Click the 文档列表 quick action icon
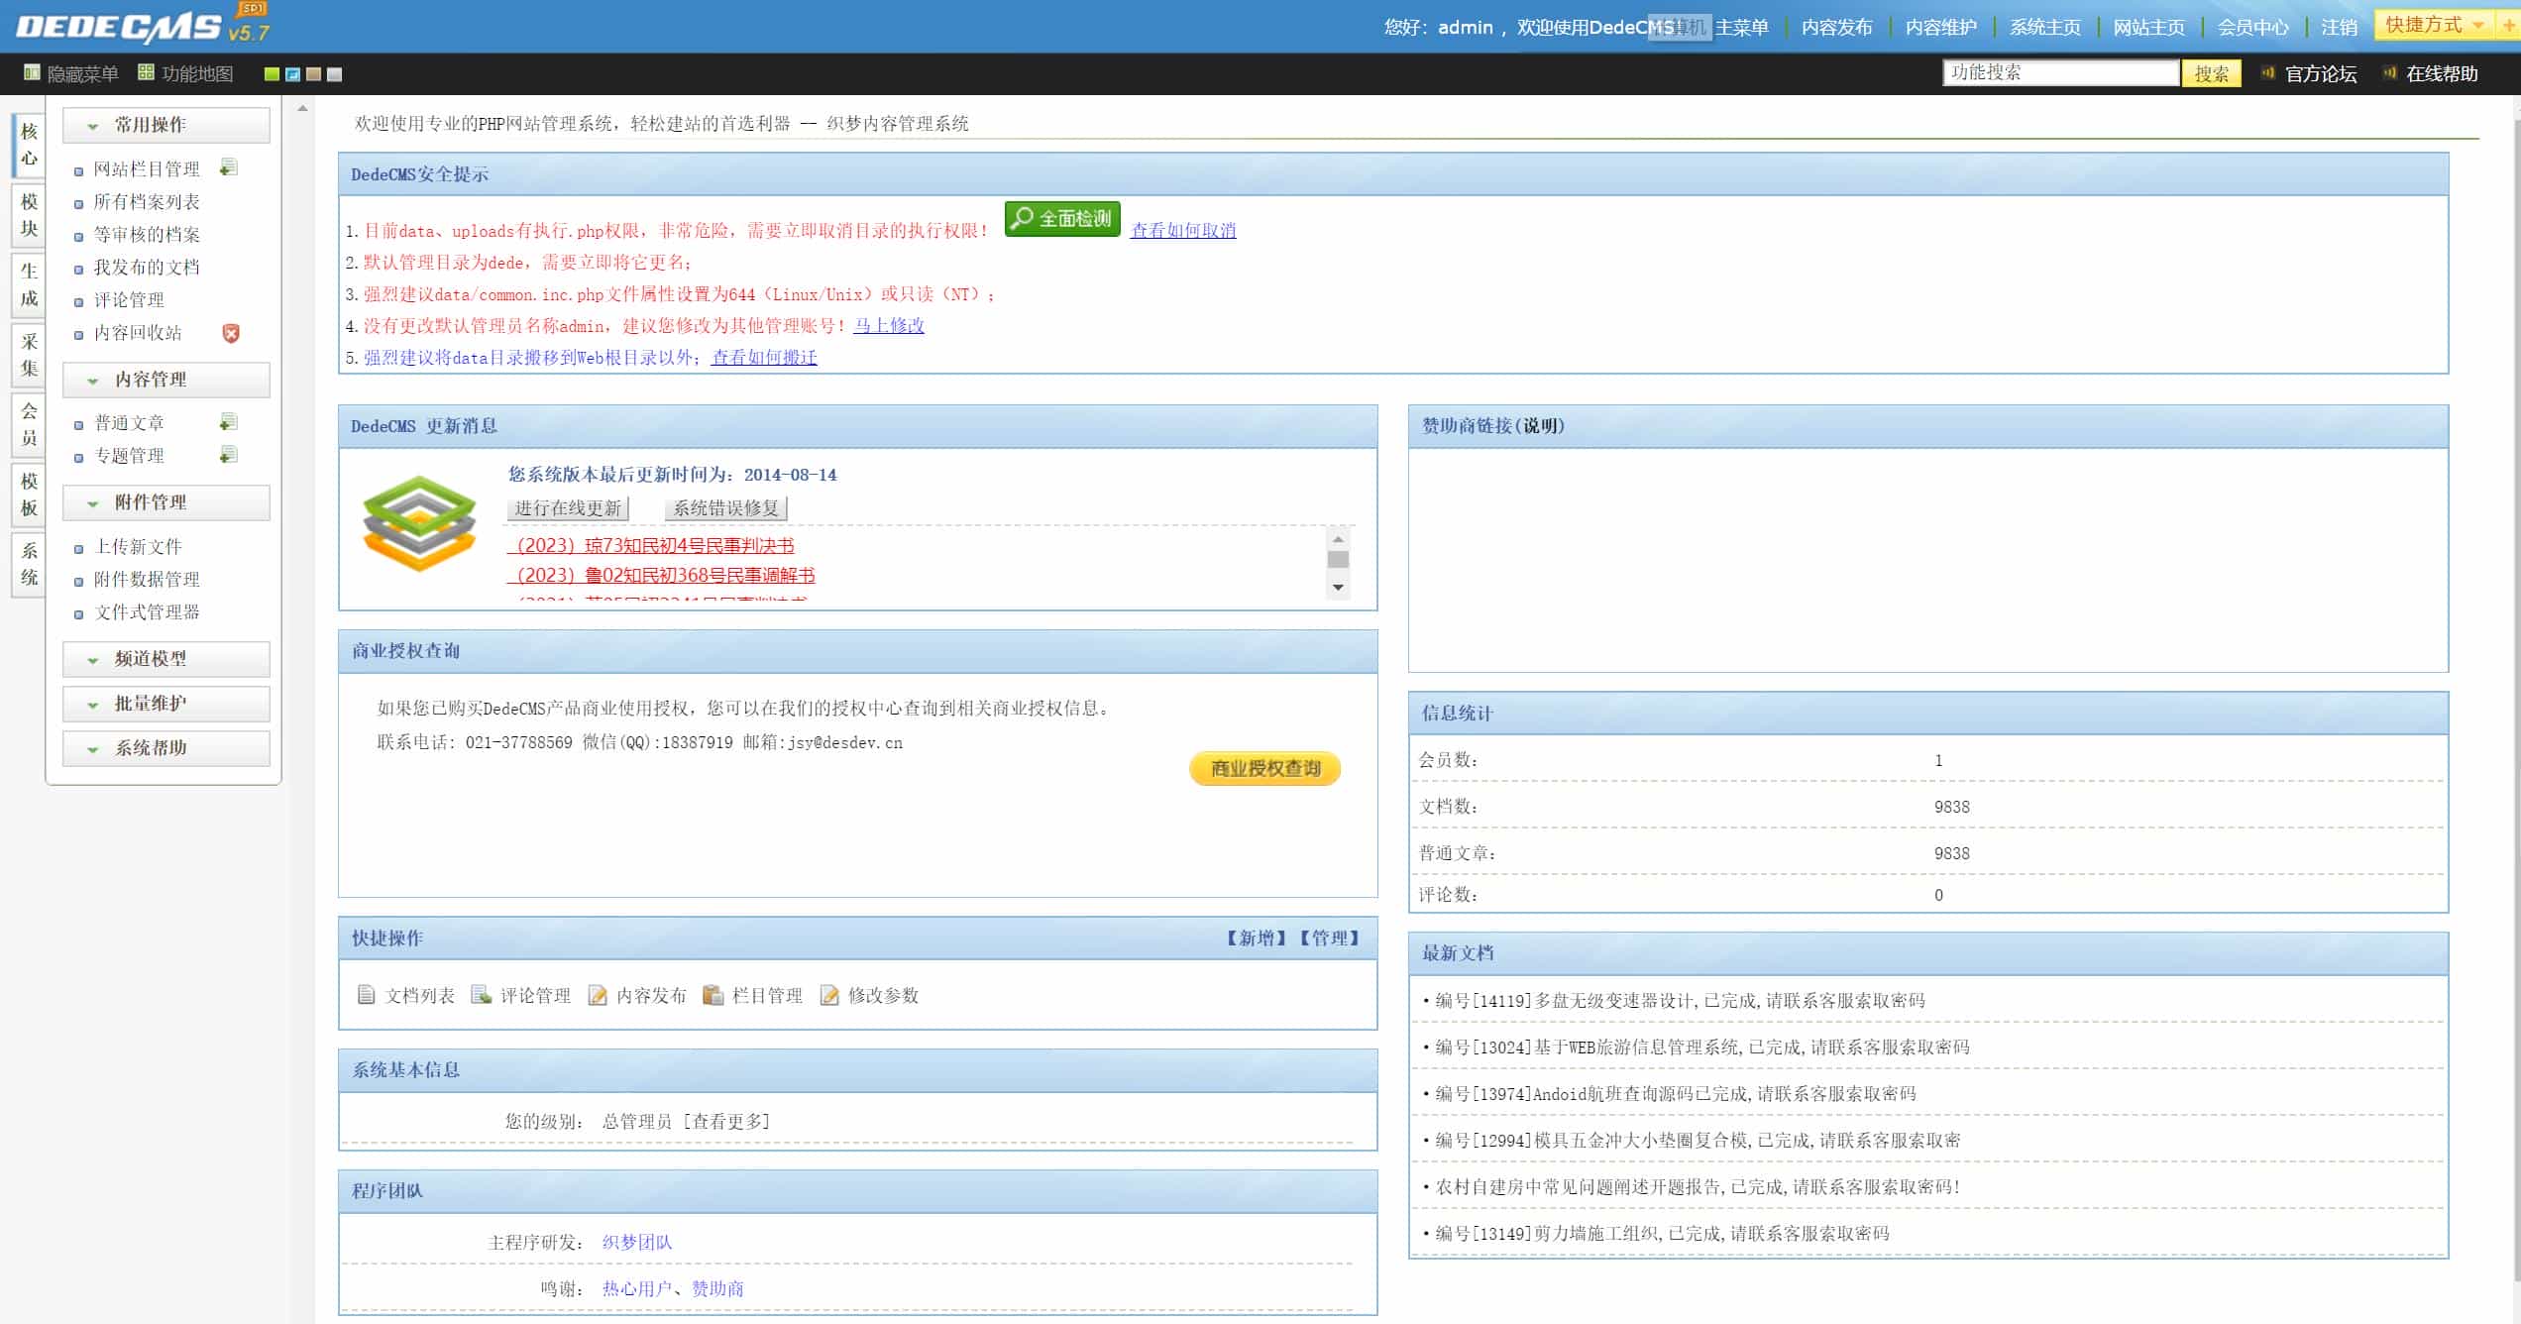The width and height of the screenshot is (2521, 1324). click(367, 994)
